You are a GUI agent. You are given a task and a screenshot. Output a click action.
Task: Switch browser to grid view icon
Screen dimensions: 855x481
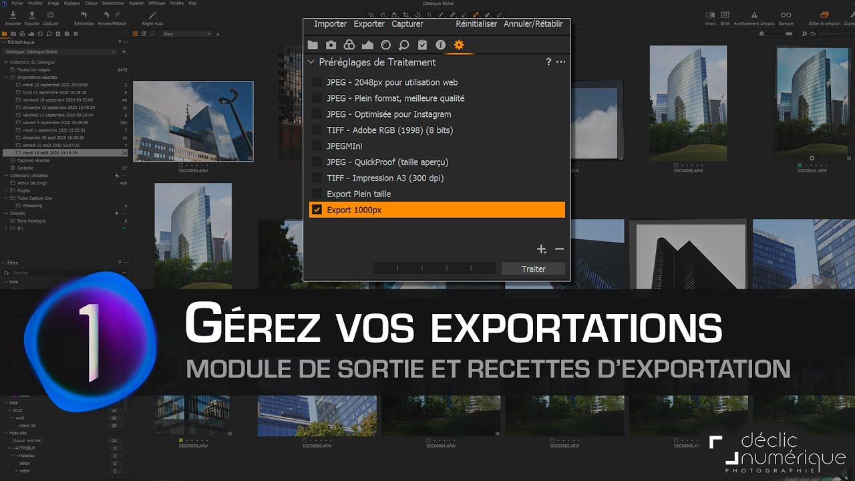(x=136, y=33)
